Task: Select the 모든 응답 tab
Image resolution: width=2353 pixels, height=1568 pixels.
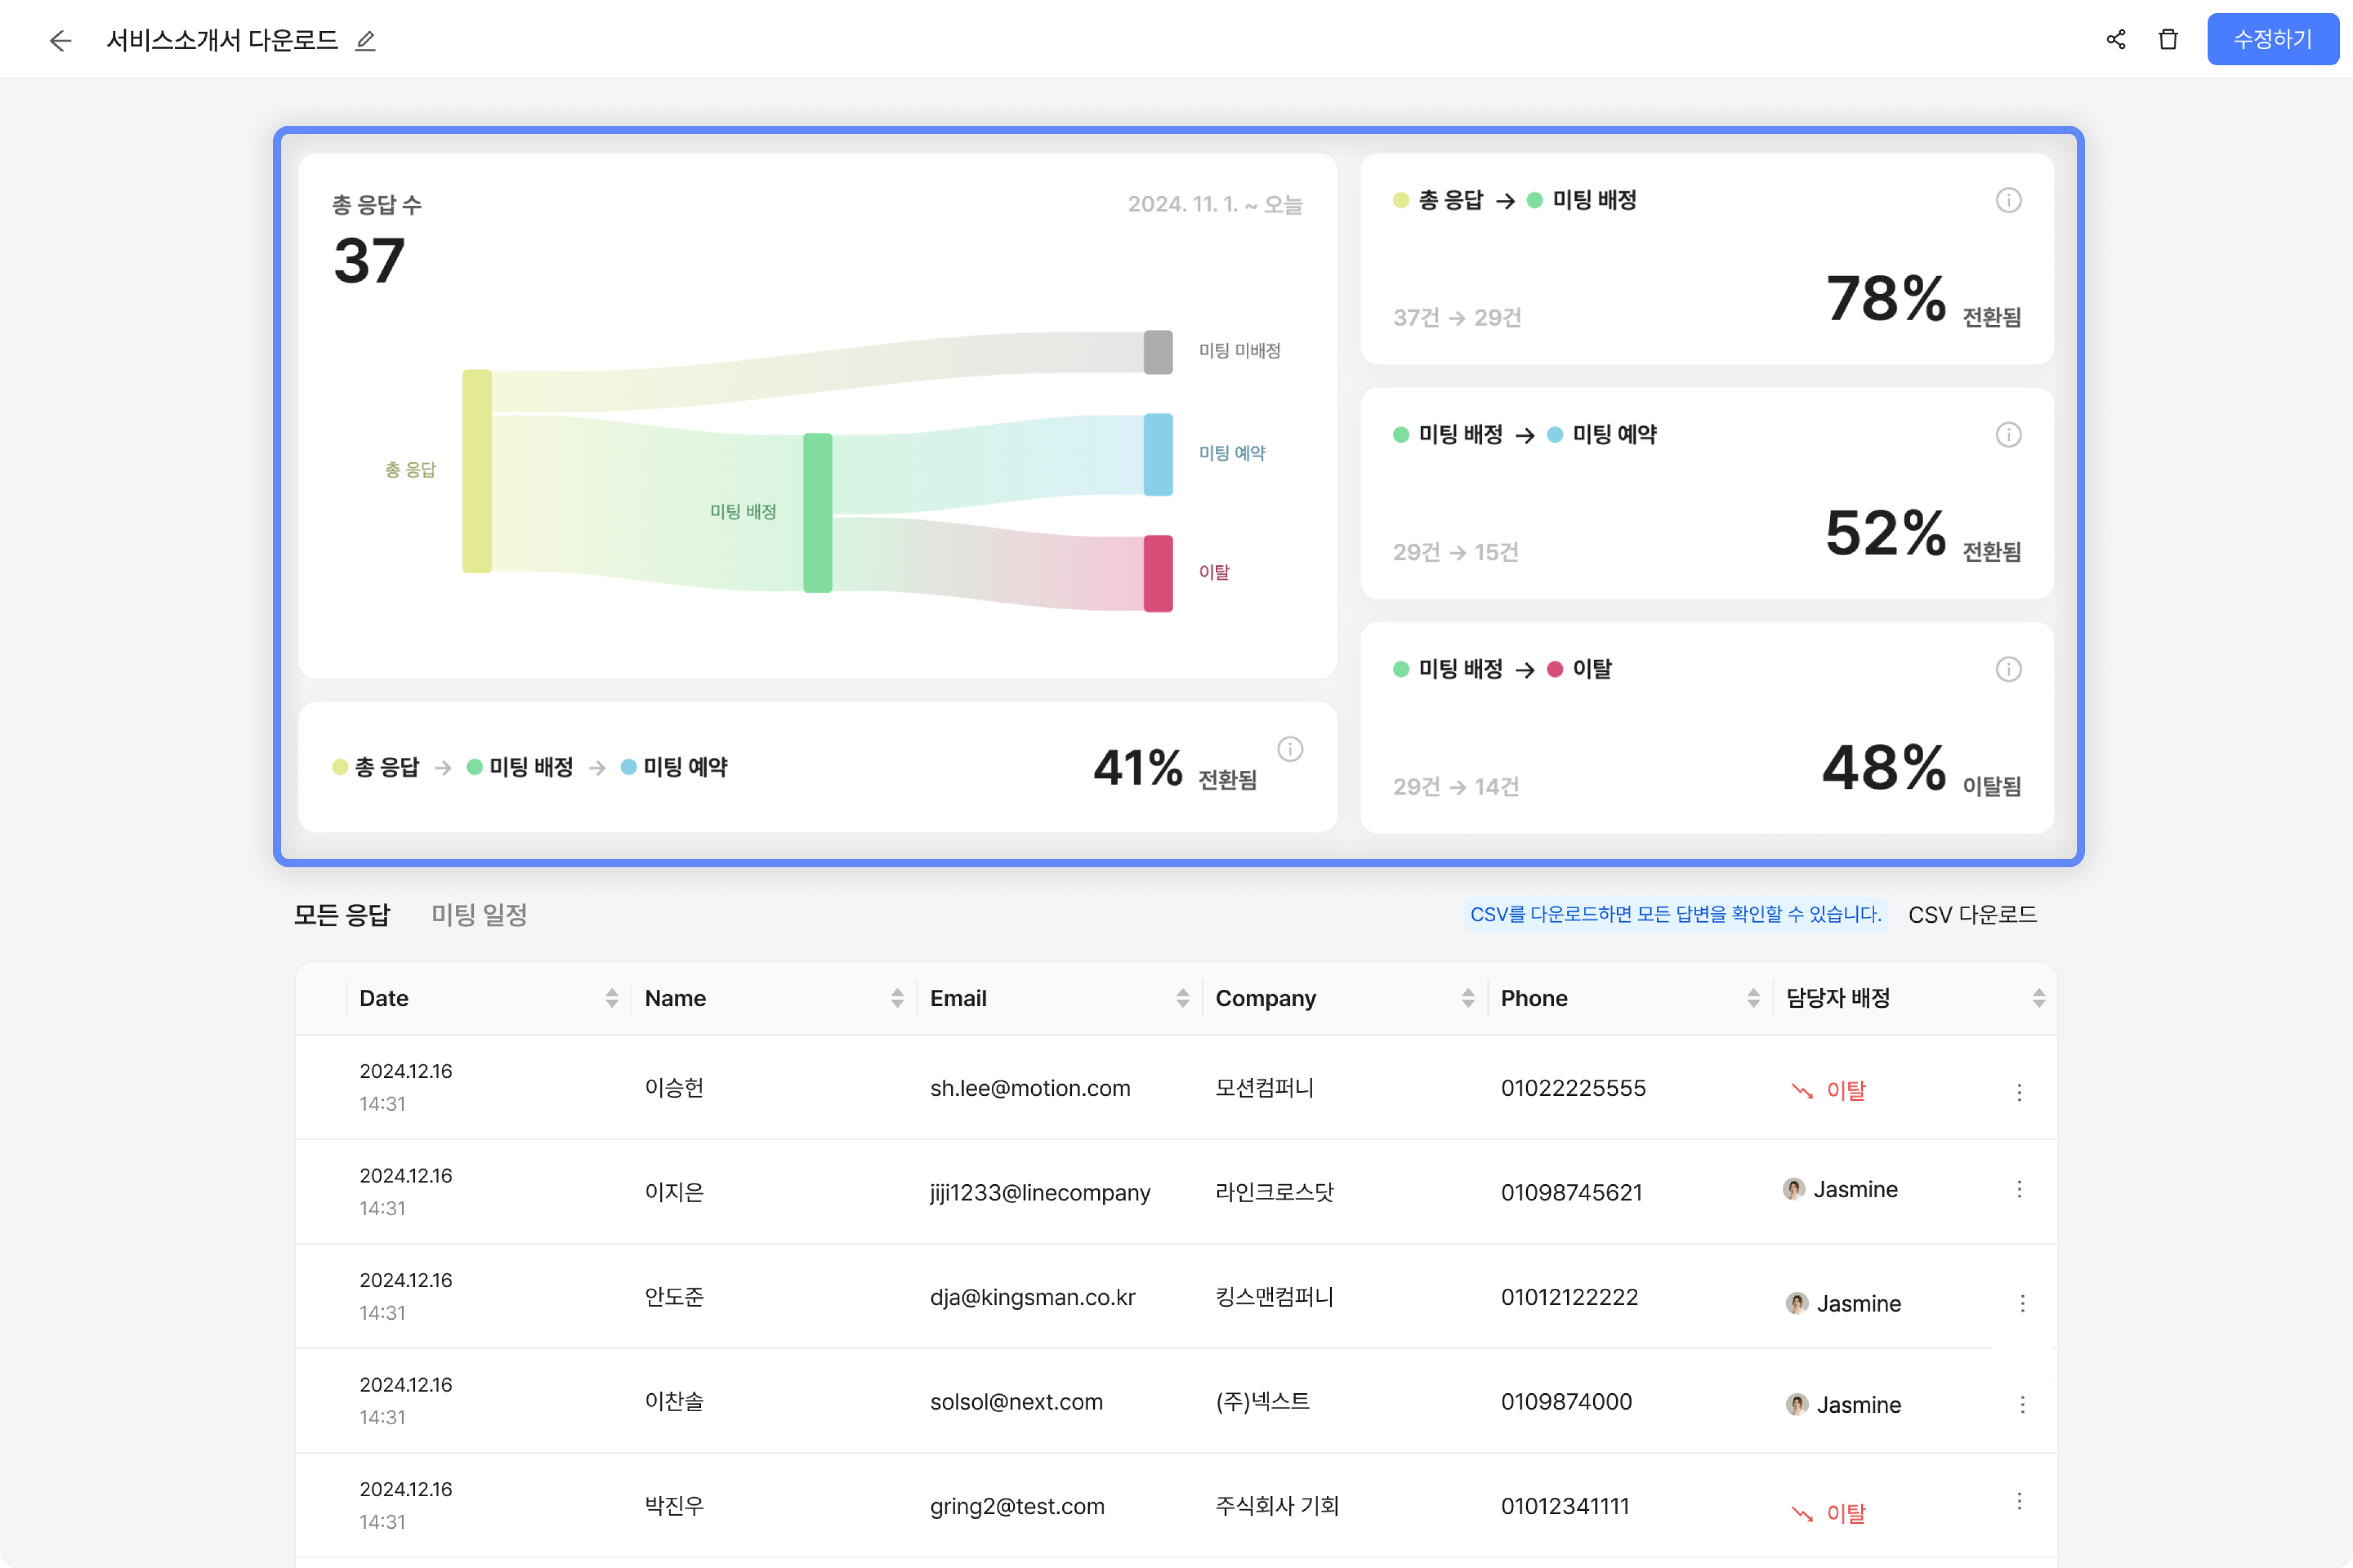Action: click(341, 914)
